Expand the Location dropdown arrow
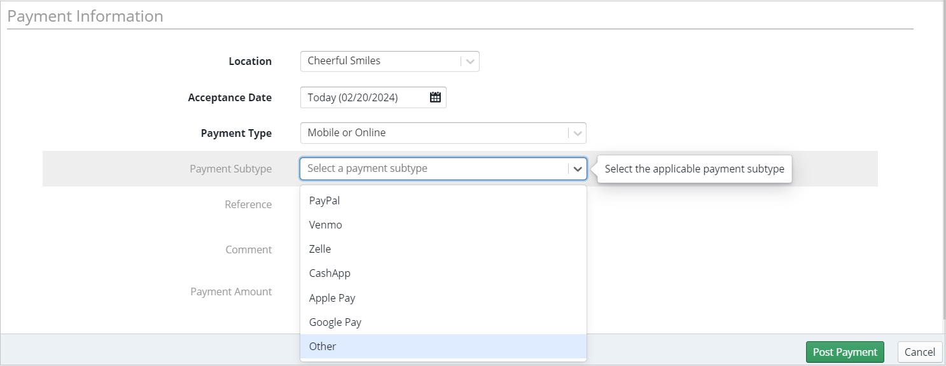This screenshot has width=946, height=366. [470, 62]
